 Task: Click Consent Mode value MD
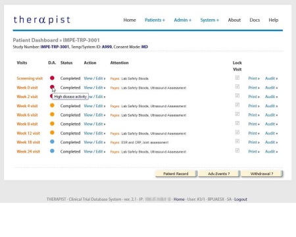click(145, 47)
